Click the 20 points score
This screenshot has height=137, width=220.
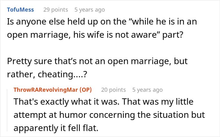pyautogui.click(x=113, y=90)
